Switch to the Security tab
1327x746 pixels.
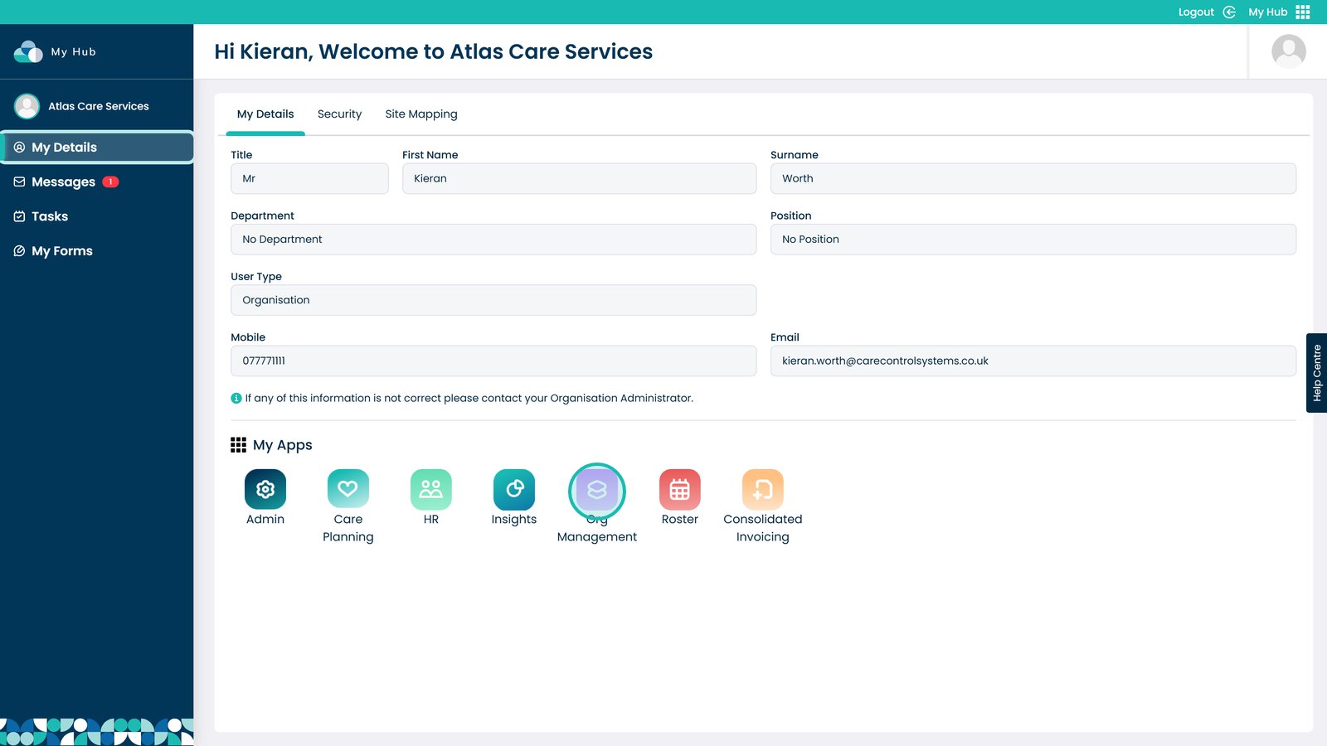click(x=339, y=114)
